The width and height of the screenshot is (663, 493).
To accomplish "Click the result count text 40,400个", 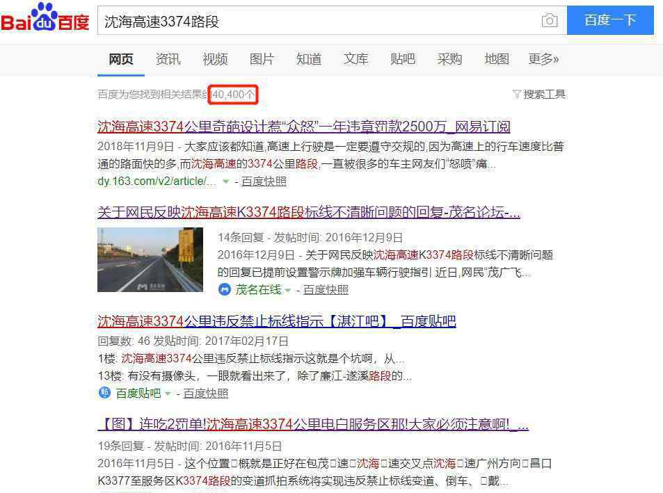I will pos(233,94).
